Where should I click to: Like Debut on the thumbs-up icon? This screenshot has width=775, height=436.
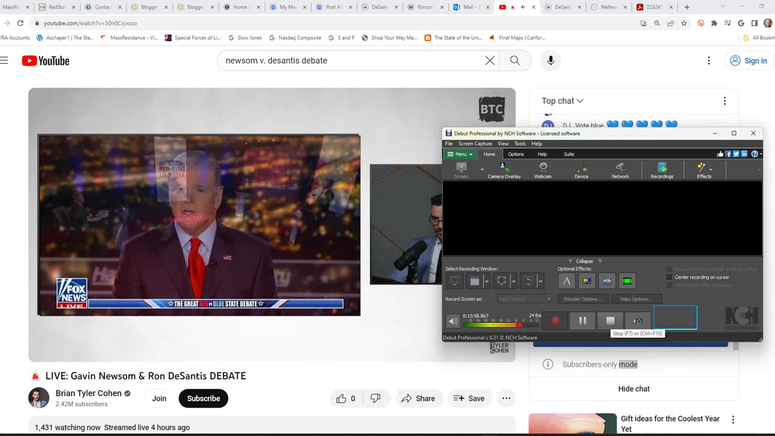pyautogui.click(x=720, y=154)
